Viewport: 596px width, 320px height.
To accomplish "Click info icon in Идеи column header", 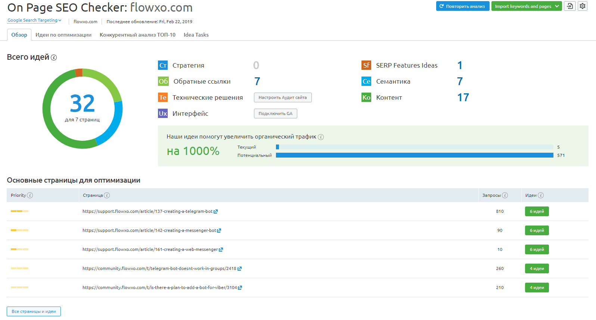I will 541,195.
